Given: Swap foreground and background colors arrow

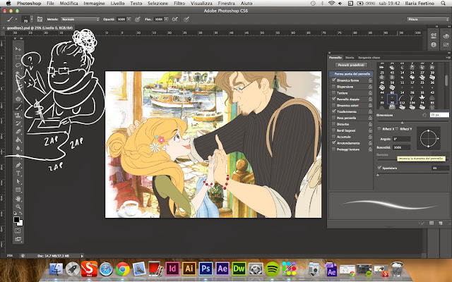Looking at the screenshot, I should click(x=20, y=213).
